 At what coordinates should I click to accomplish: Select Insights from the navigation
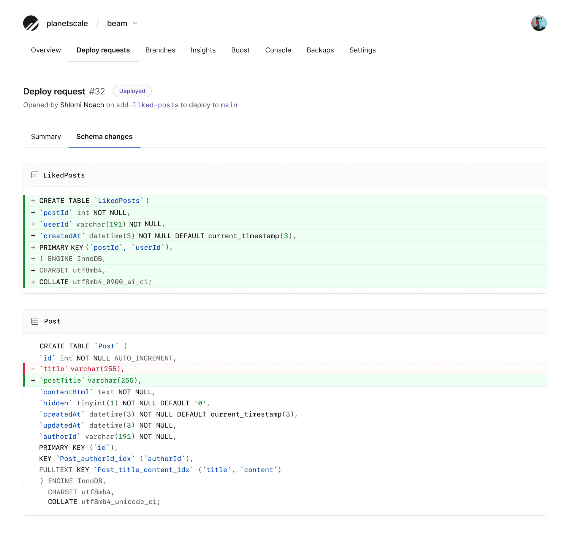(203, 50)
